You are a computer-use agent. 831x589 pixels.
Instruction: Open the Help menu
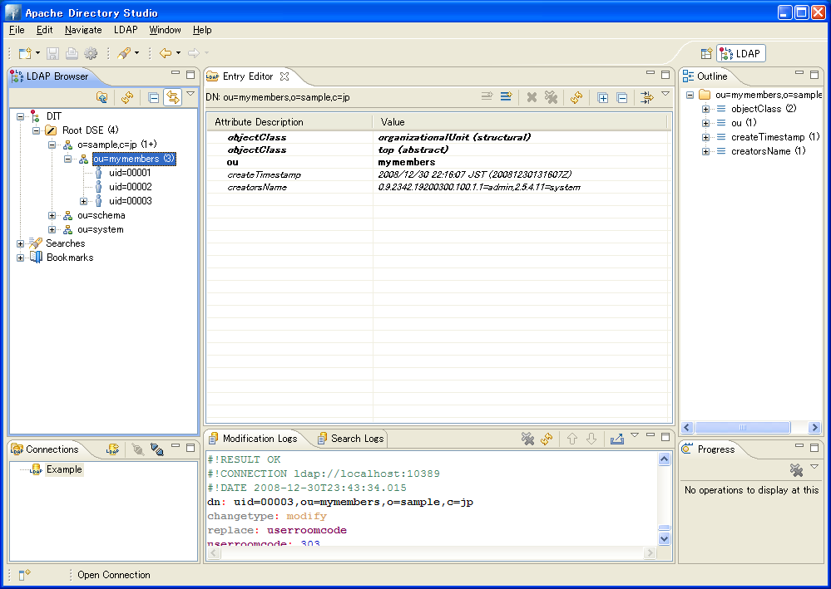[x=202, y=30]
